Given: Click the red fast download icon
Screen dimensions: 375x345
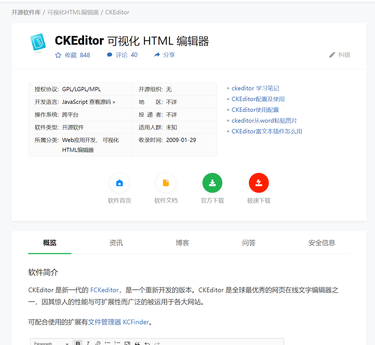Looking at the screenshot, I should pos(259,183).
